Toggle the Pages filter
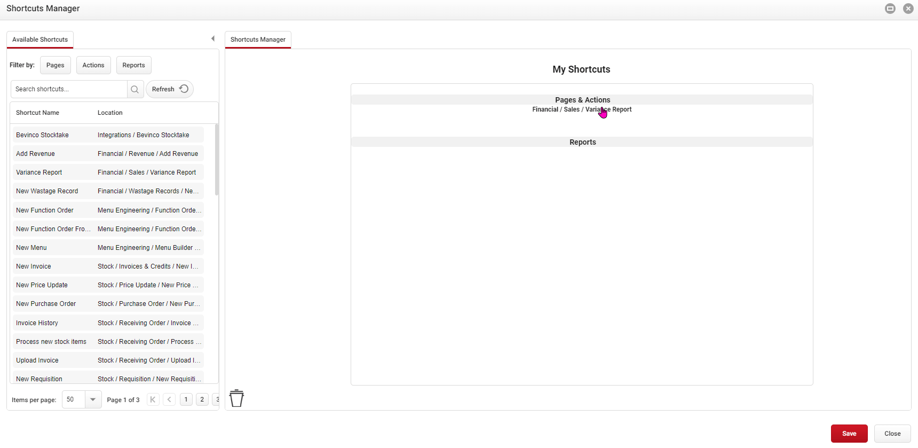This screenshot has height=448, width=918. coord(55,65)
